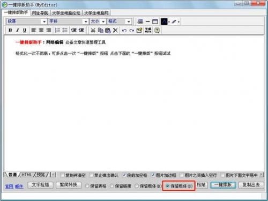
Task: Click the generate META icon
Action: (148, 30)
